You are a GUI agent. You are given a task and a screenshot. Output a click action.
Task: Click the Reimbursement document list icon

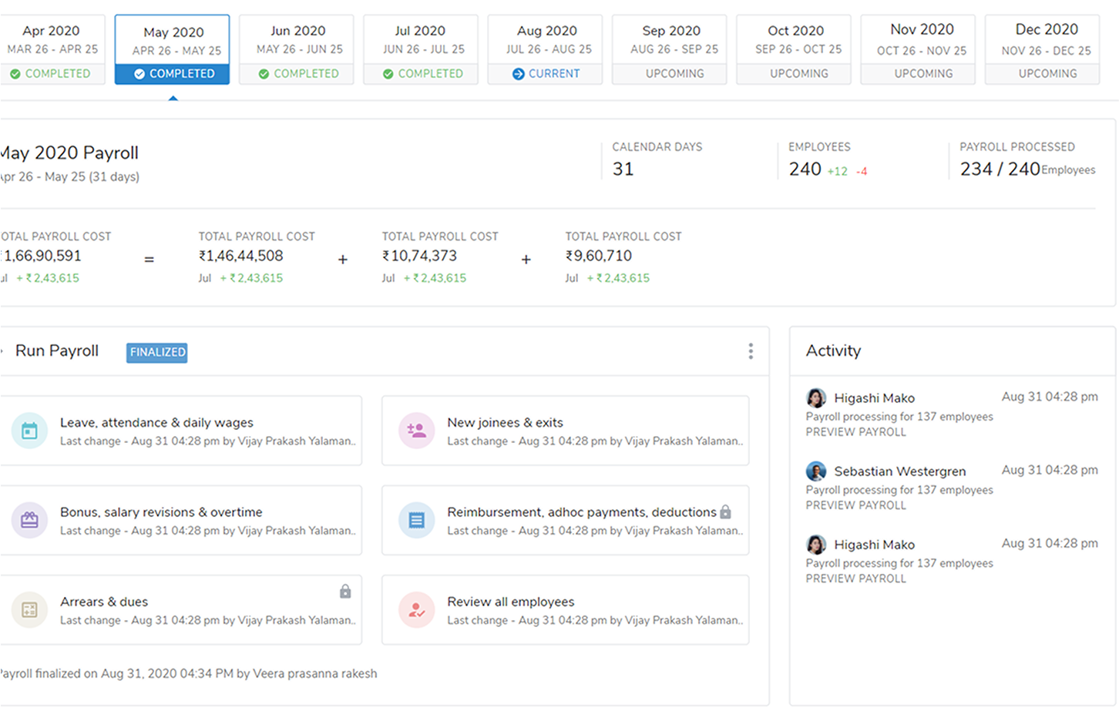coord(416,521)
